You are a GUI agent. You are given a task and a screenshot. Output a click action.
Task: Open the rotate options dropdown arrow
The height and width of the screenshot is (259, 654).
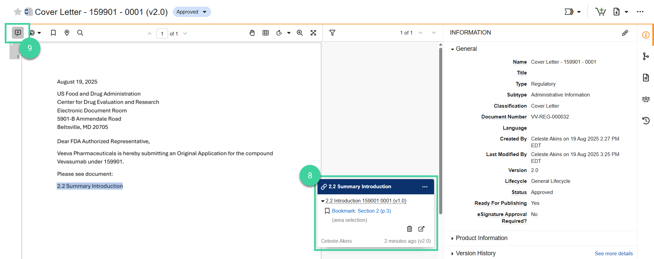(x=289, y=33)
